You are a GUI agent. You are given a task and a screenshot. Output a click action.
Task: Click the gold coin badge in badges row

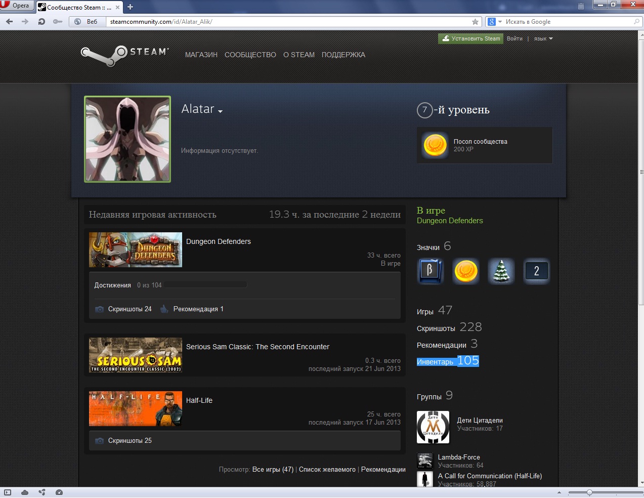tap(465, 271)
